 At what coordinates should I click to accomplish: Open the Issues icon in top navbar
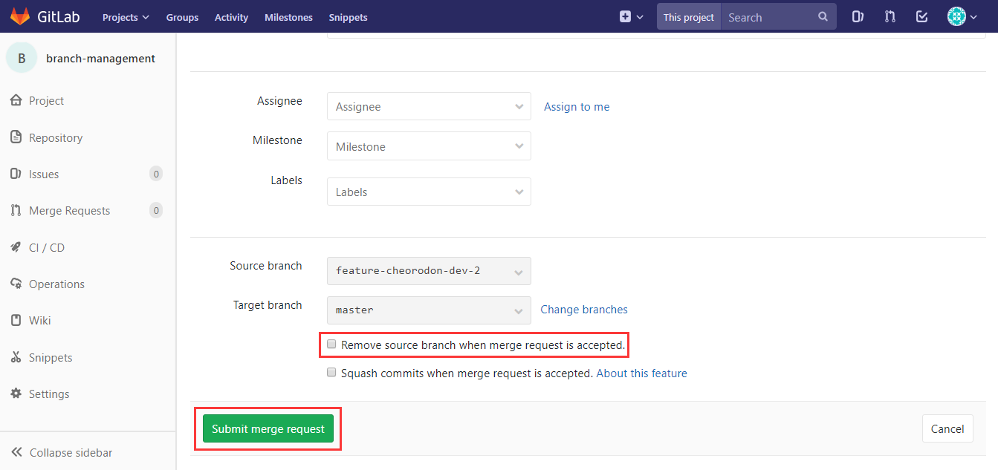click(858, 16)
